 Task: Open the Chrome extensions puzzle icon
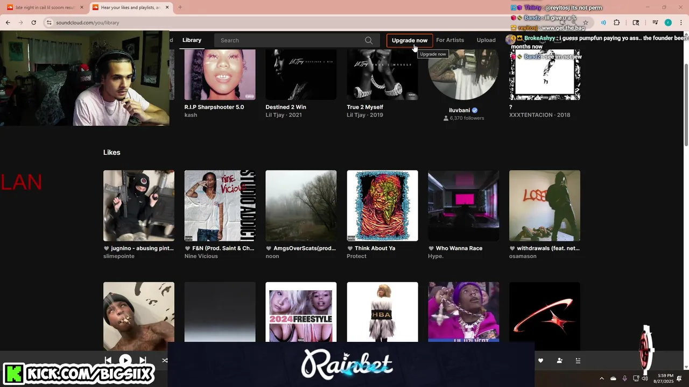617,23
